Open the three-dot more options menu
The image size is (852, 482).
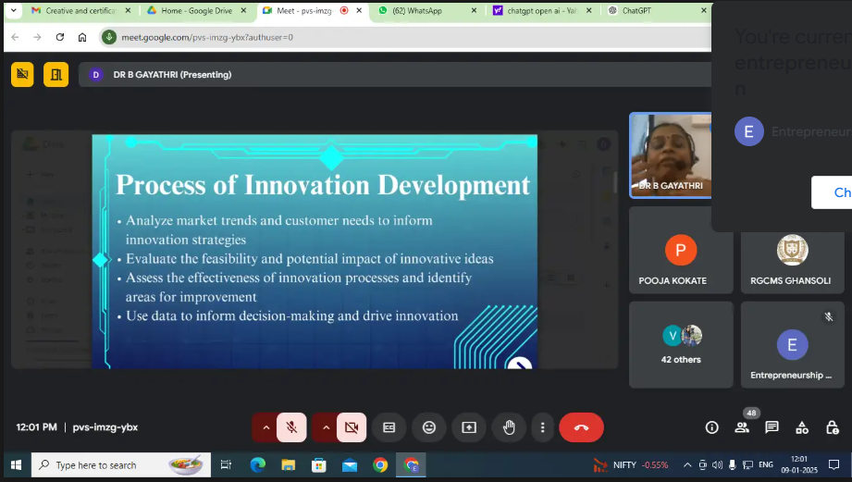[543, 427]
